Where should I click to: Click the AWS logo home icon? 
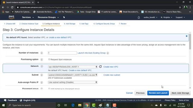tap(11, 17)
